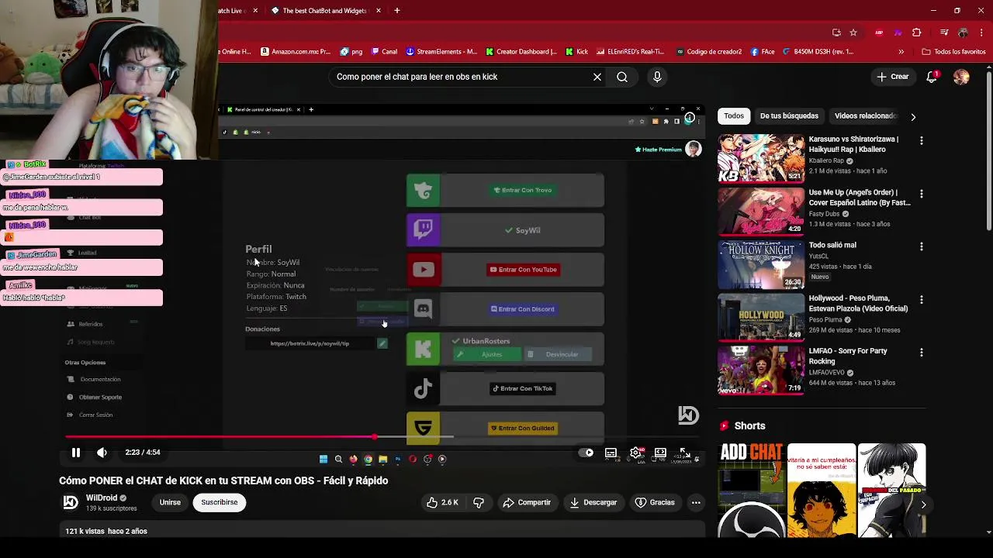Image resolution: width=993 pixels, height=558 pixels.
Task: Open the Codigo de creador2 bookmark
Action: pyautogui.click(x=709, y=52)
